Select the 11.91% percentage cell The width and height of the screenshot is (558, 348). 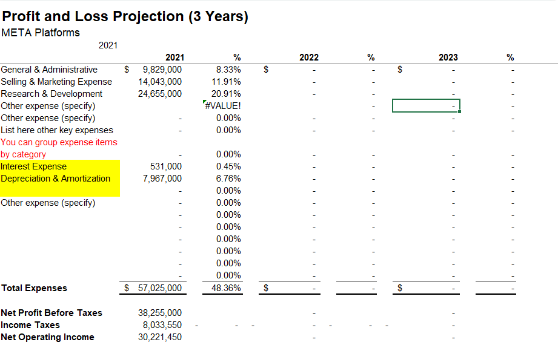coord(226,82)
